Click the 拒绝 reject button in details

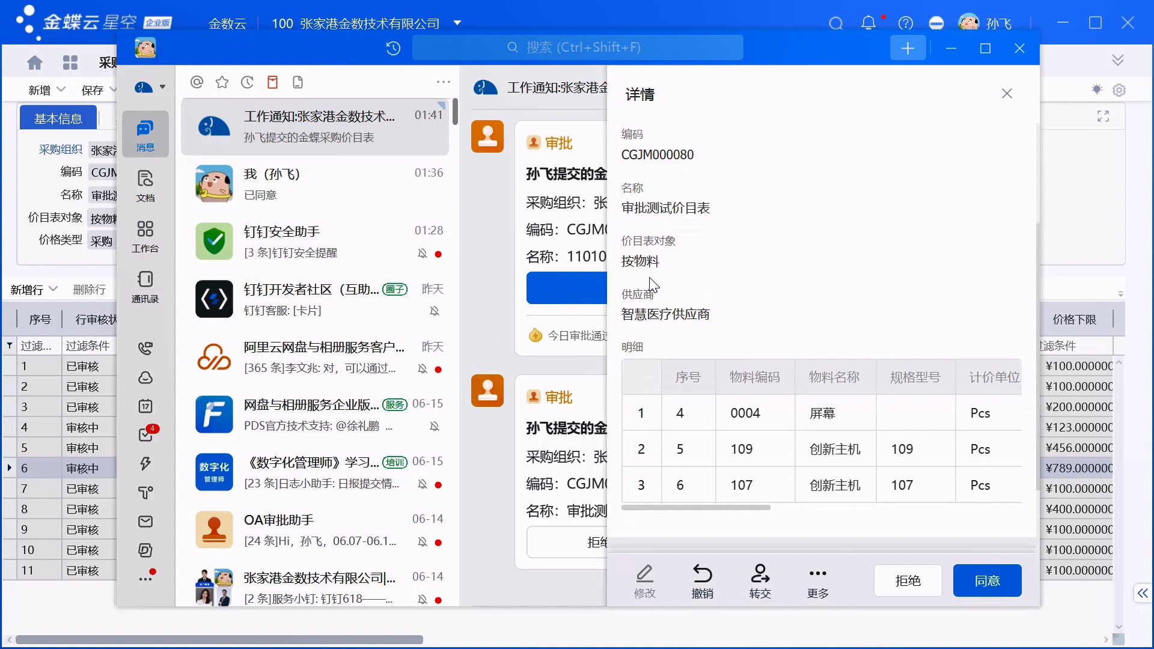(908, 580)
